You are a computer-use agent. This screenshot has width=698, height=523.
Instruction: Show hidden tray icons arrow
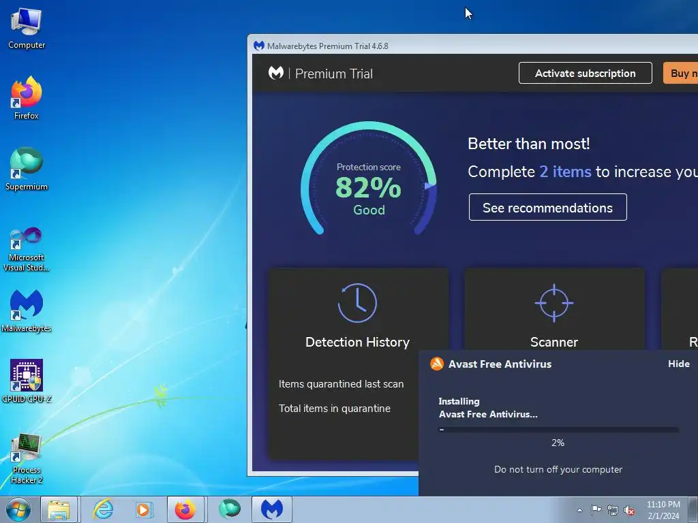click(x=579, y=510)
